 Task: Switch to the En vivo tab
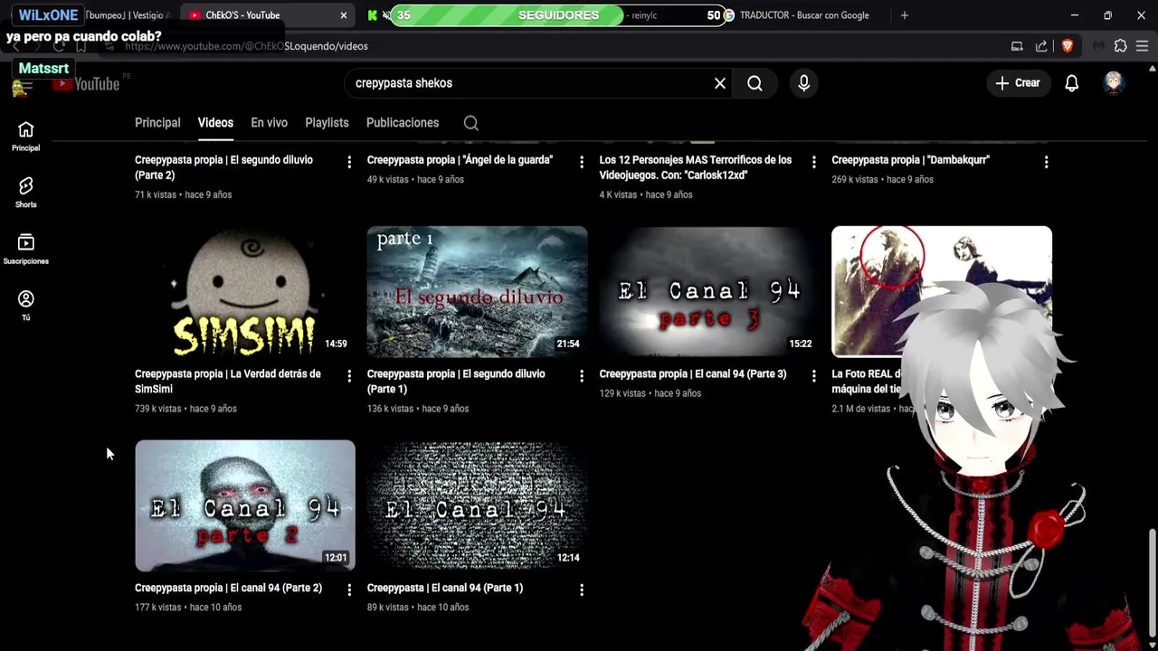[x=269, y=123]
